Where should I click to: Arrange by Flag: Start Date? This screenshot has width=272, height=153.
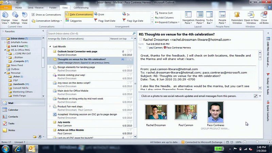point(105,21)
